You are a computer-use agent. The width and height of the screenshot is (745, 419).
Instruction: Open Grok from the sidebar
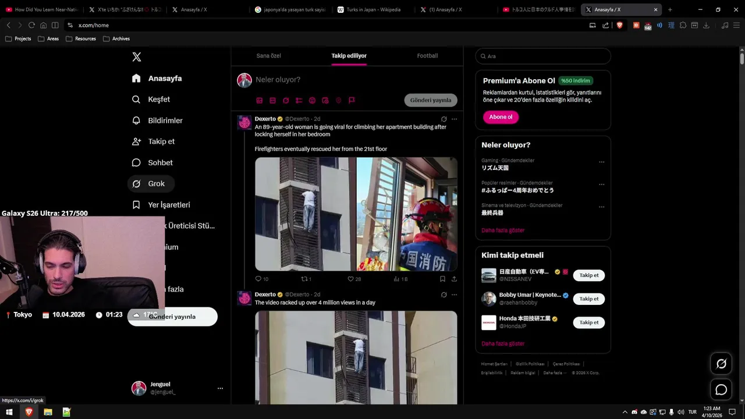coord(151,183)
